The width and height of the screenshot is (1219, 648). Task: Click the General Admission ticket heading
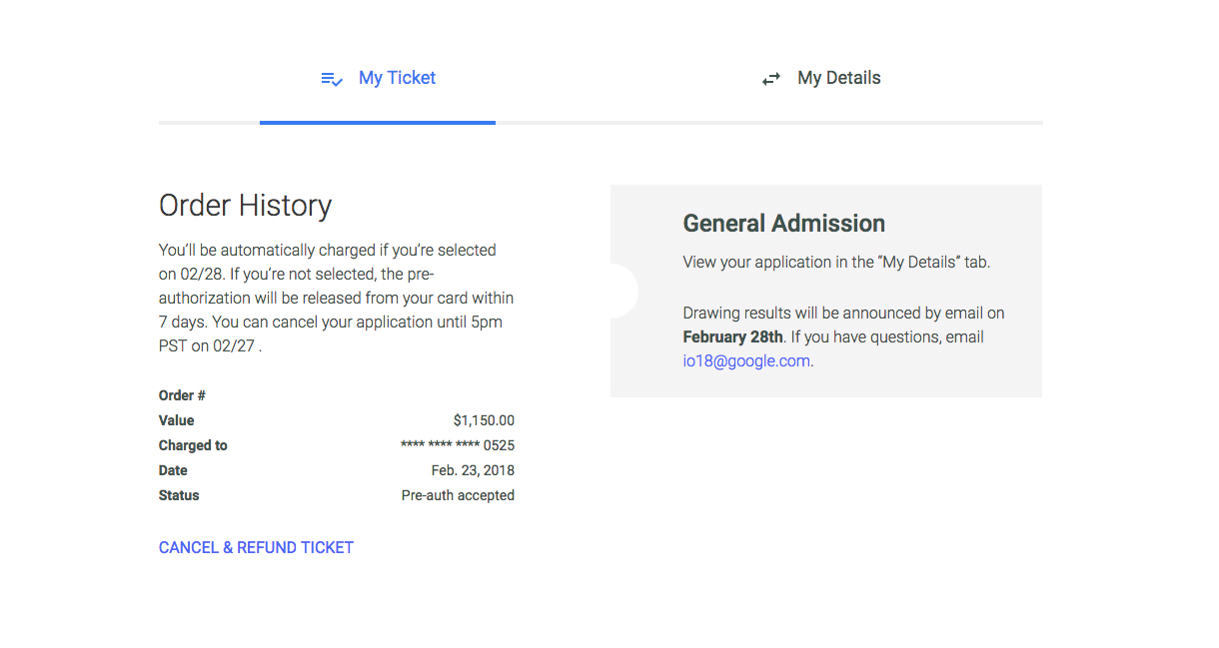(783, 224)
